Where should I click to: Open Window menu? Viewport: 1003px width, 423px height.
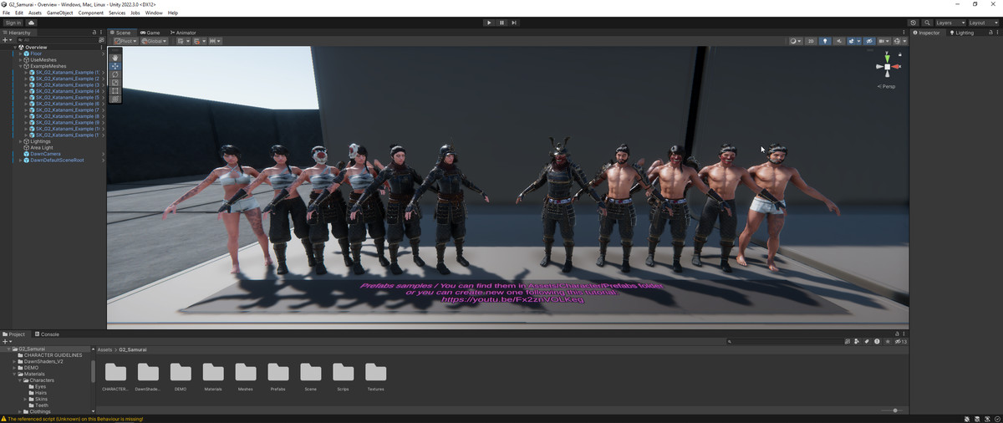pyautogui.click(x=154, y=13)
